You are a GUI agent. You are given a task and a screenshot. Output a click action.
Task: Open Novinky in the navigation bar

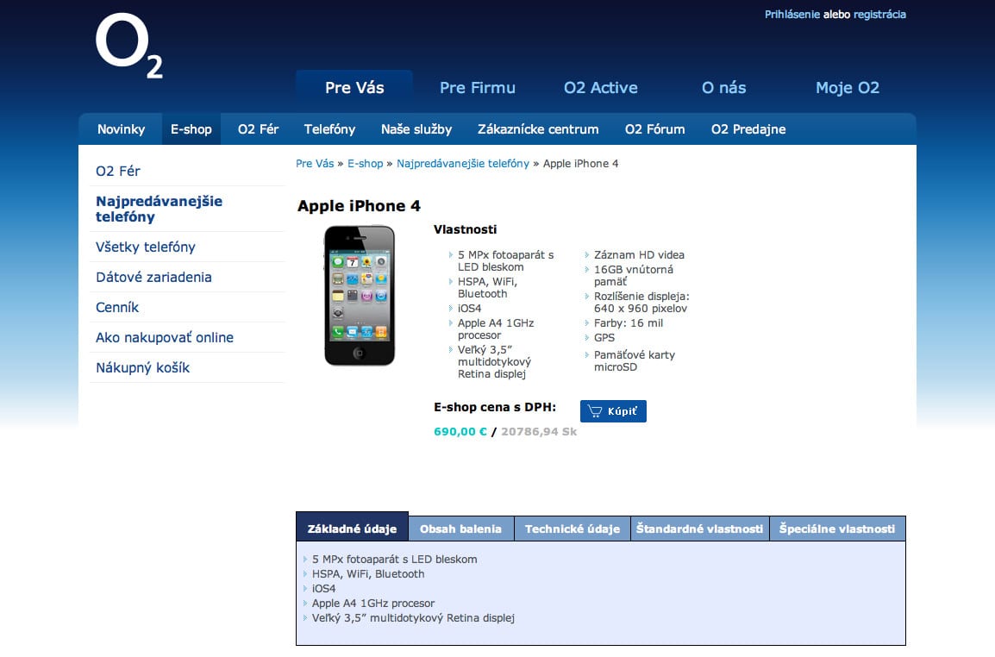click(121, 129)
